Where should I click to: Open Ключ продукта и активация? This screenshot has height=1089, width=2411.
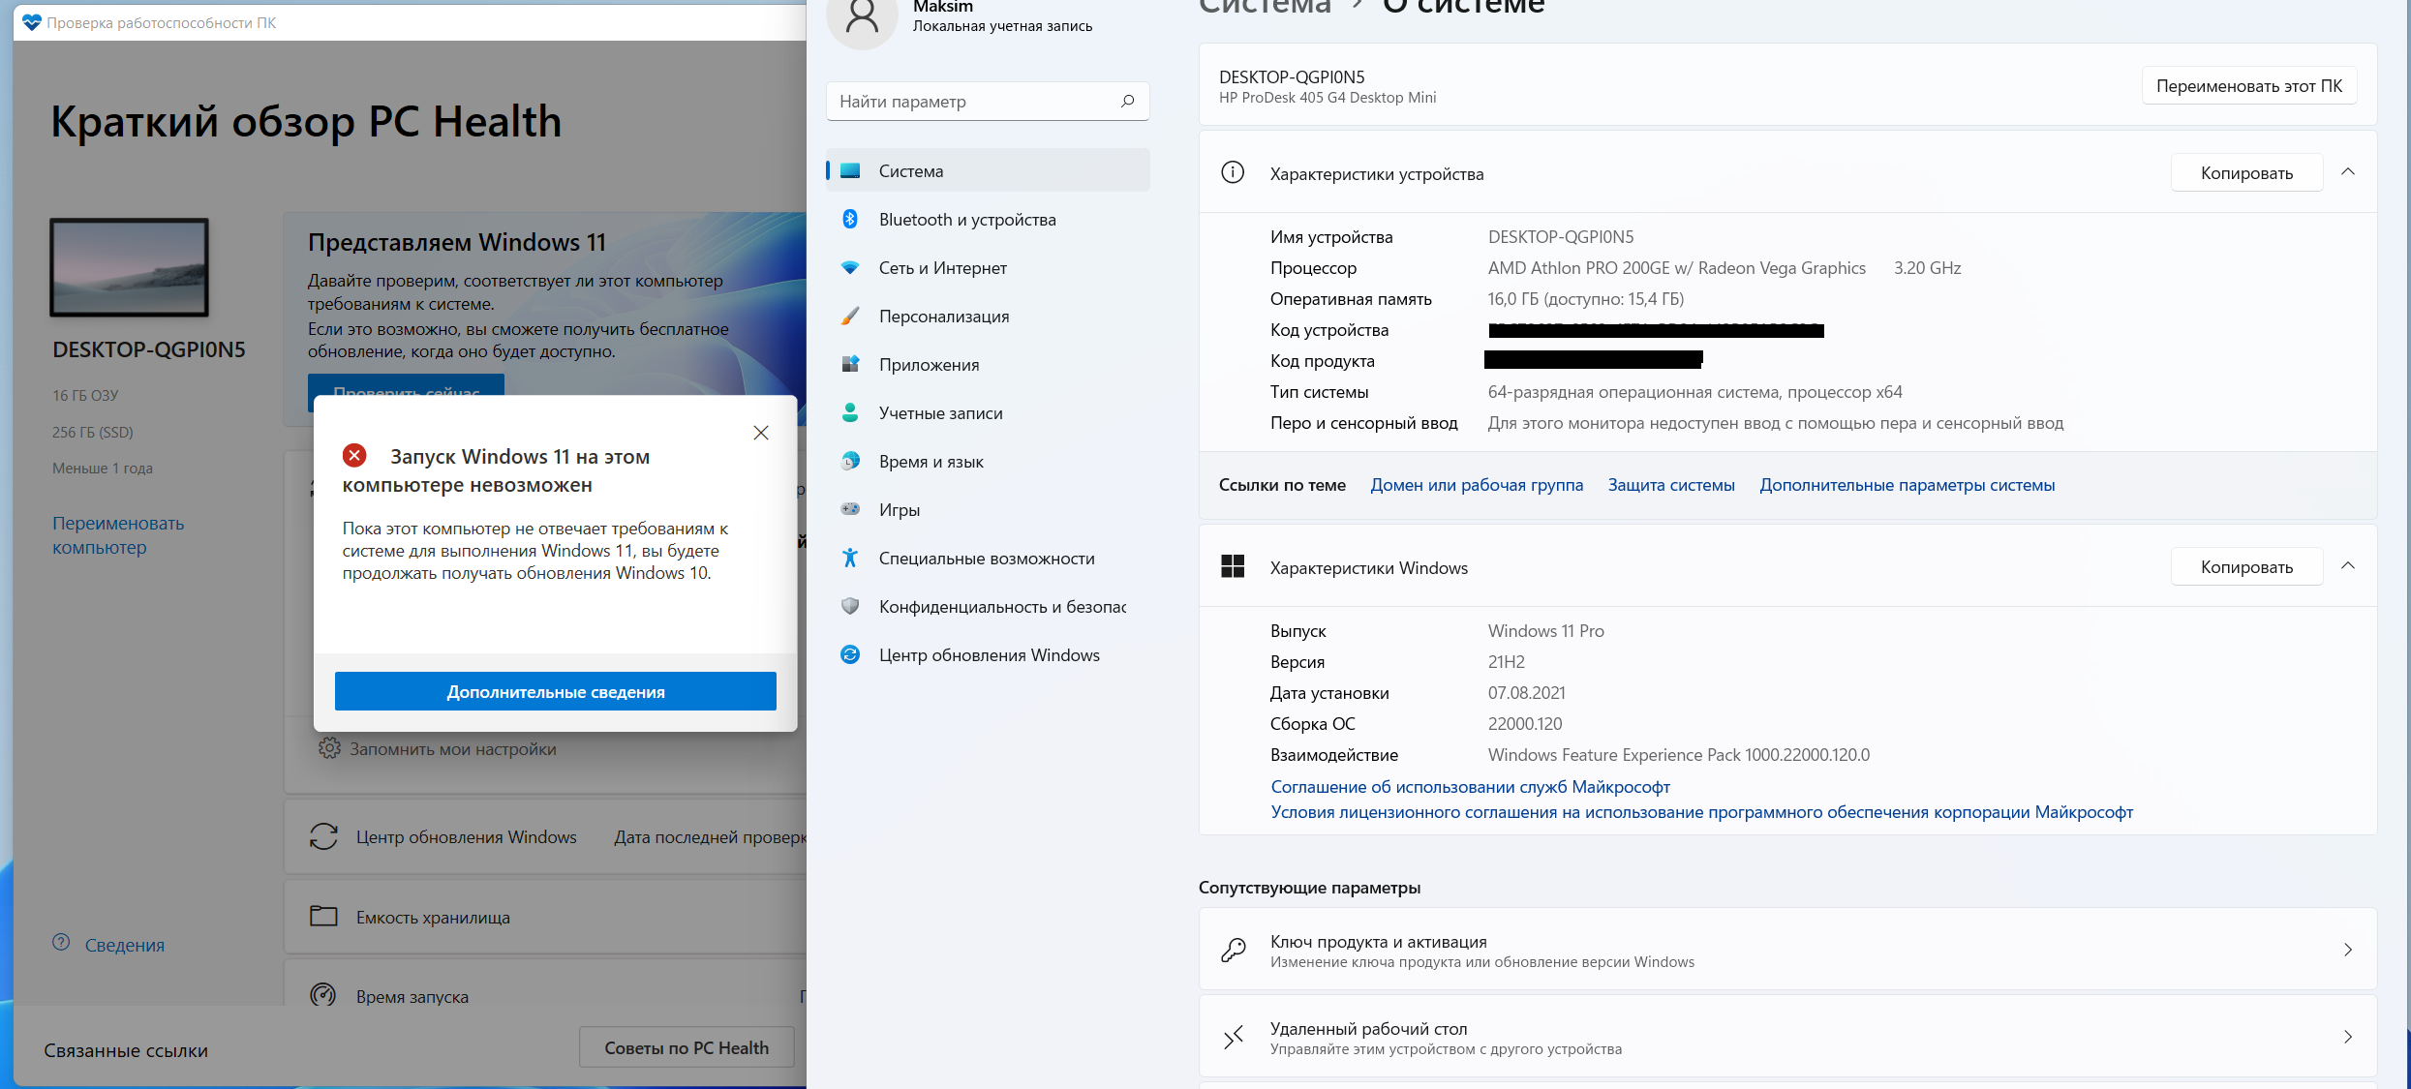pyautogui.click(x=1787, y=949)
